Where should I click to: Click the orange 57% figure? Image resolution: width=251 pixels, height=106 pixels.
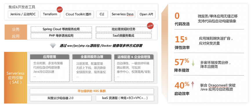[182, 62]
